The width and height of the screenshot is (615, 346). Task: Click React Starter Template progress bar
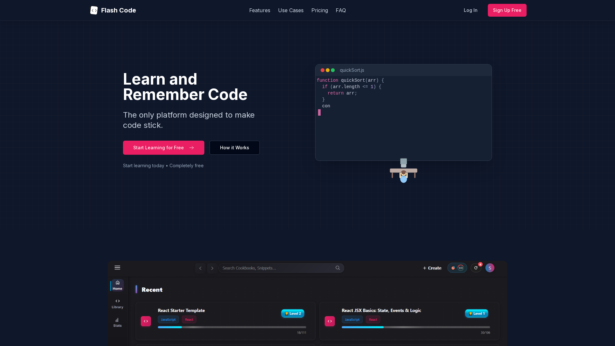(232, 327)
